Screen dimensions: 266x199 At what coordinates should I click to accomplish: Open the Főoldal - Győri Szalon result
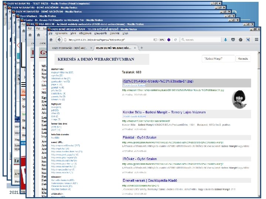pos(139,137)
